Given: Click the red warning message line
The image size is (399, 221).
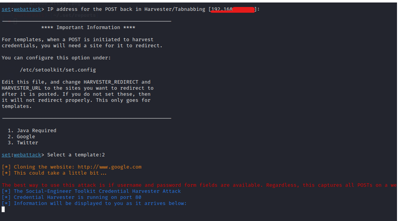Looking at the screenshot, I should coord(200,185).
